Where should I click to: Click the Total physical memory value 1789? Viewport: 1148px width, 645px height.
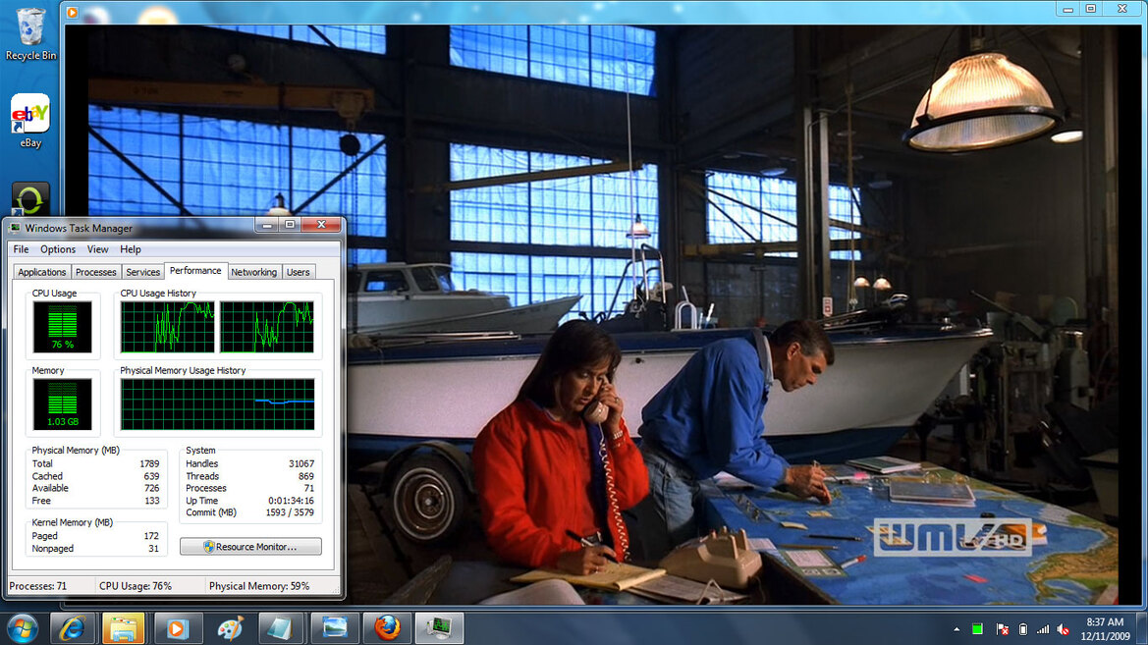pyautogui.click(x=149, y=463)
